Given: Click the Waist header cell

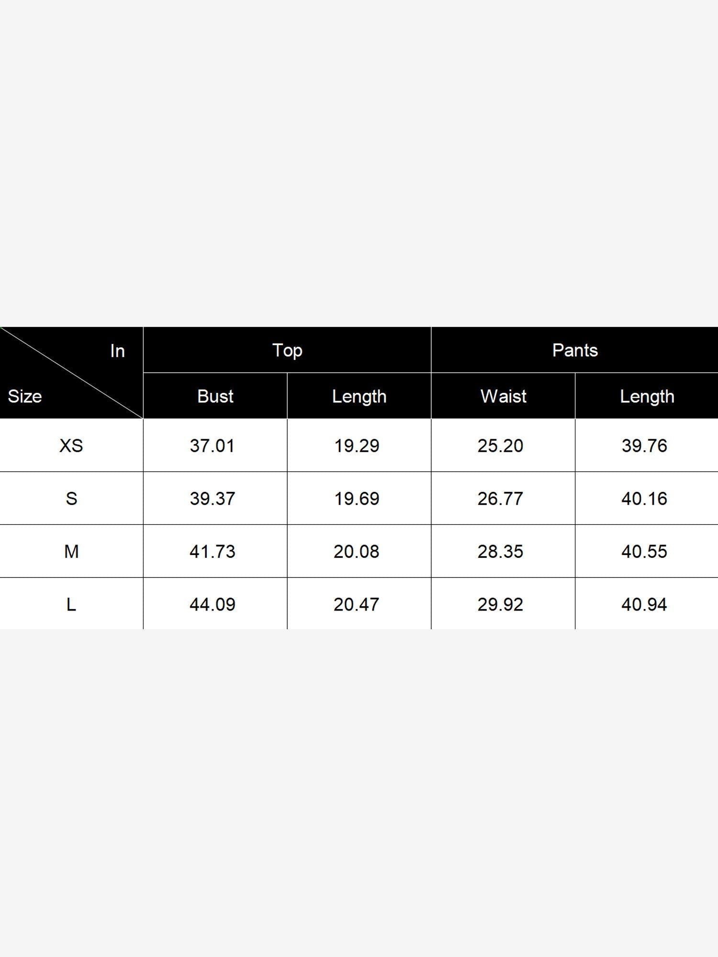Looking at the screenshot, I should click(x=503, y=396).
